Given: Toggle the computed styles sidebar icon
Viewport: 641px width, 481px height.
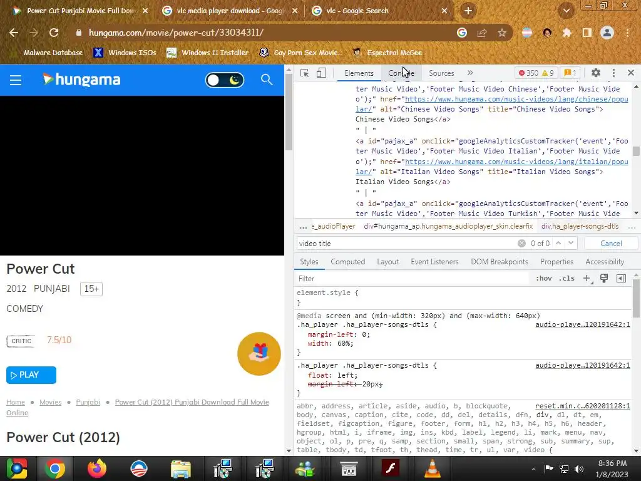Looking at the screenshot, I should pos(621,279).
